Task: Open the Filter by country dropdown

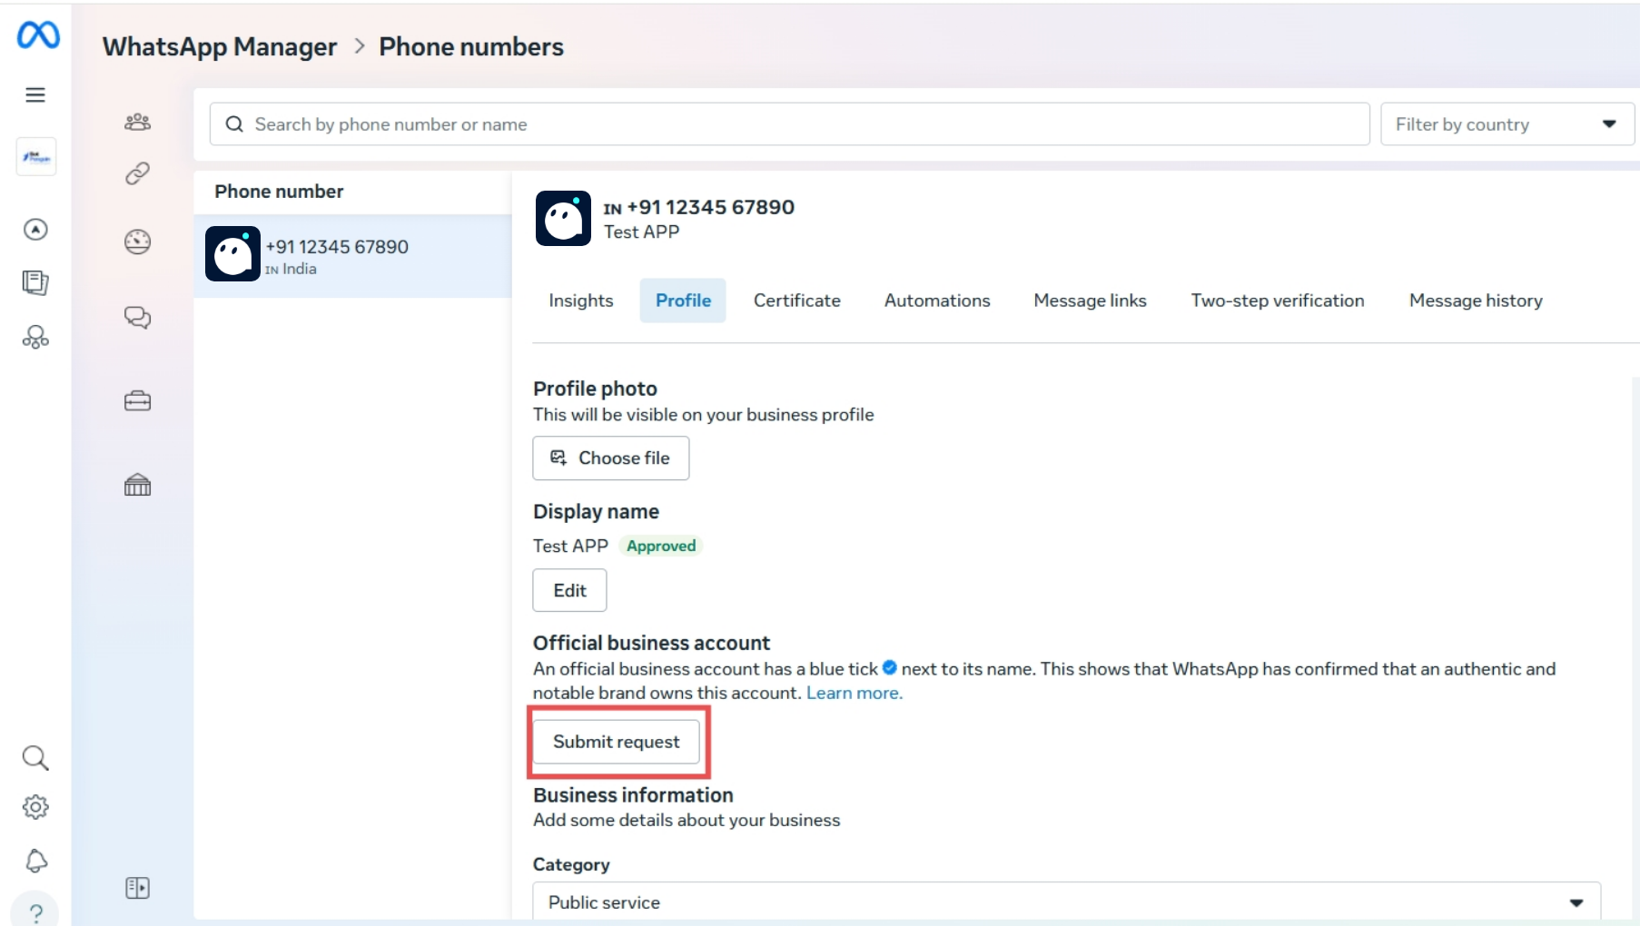Action: click(1507, 124)
